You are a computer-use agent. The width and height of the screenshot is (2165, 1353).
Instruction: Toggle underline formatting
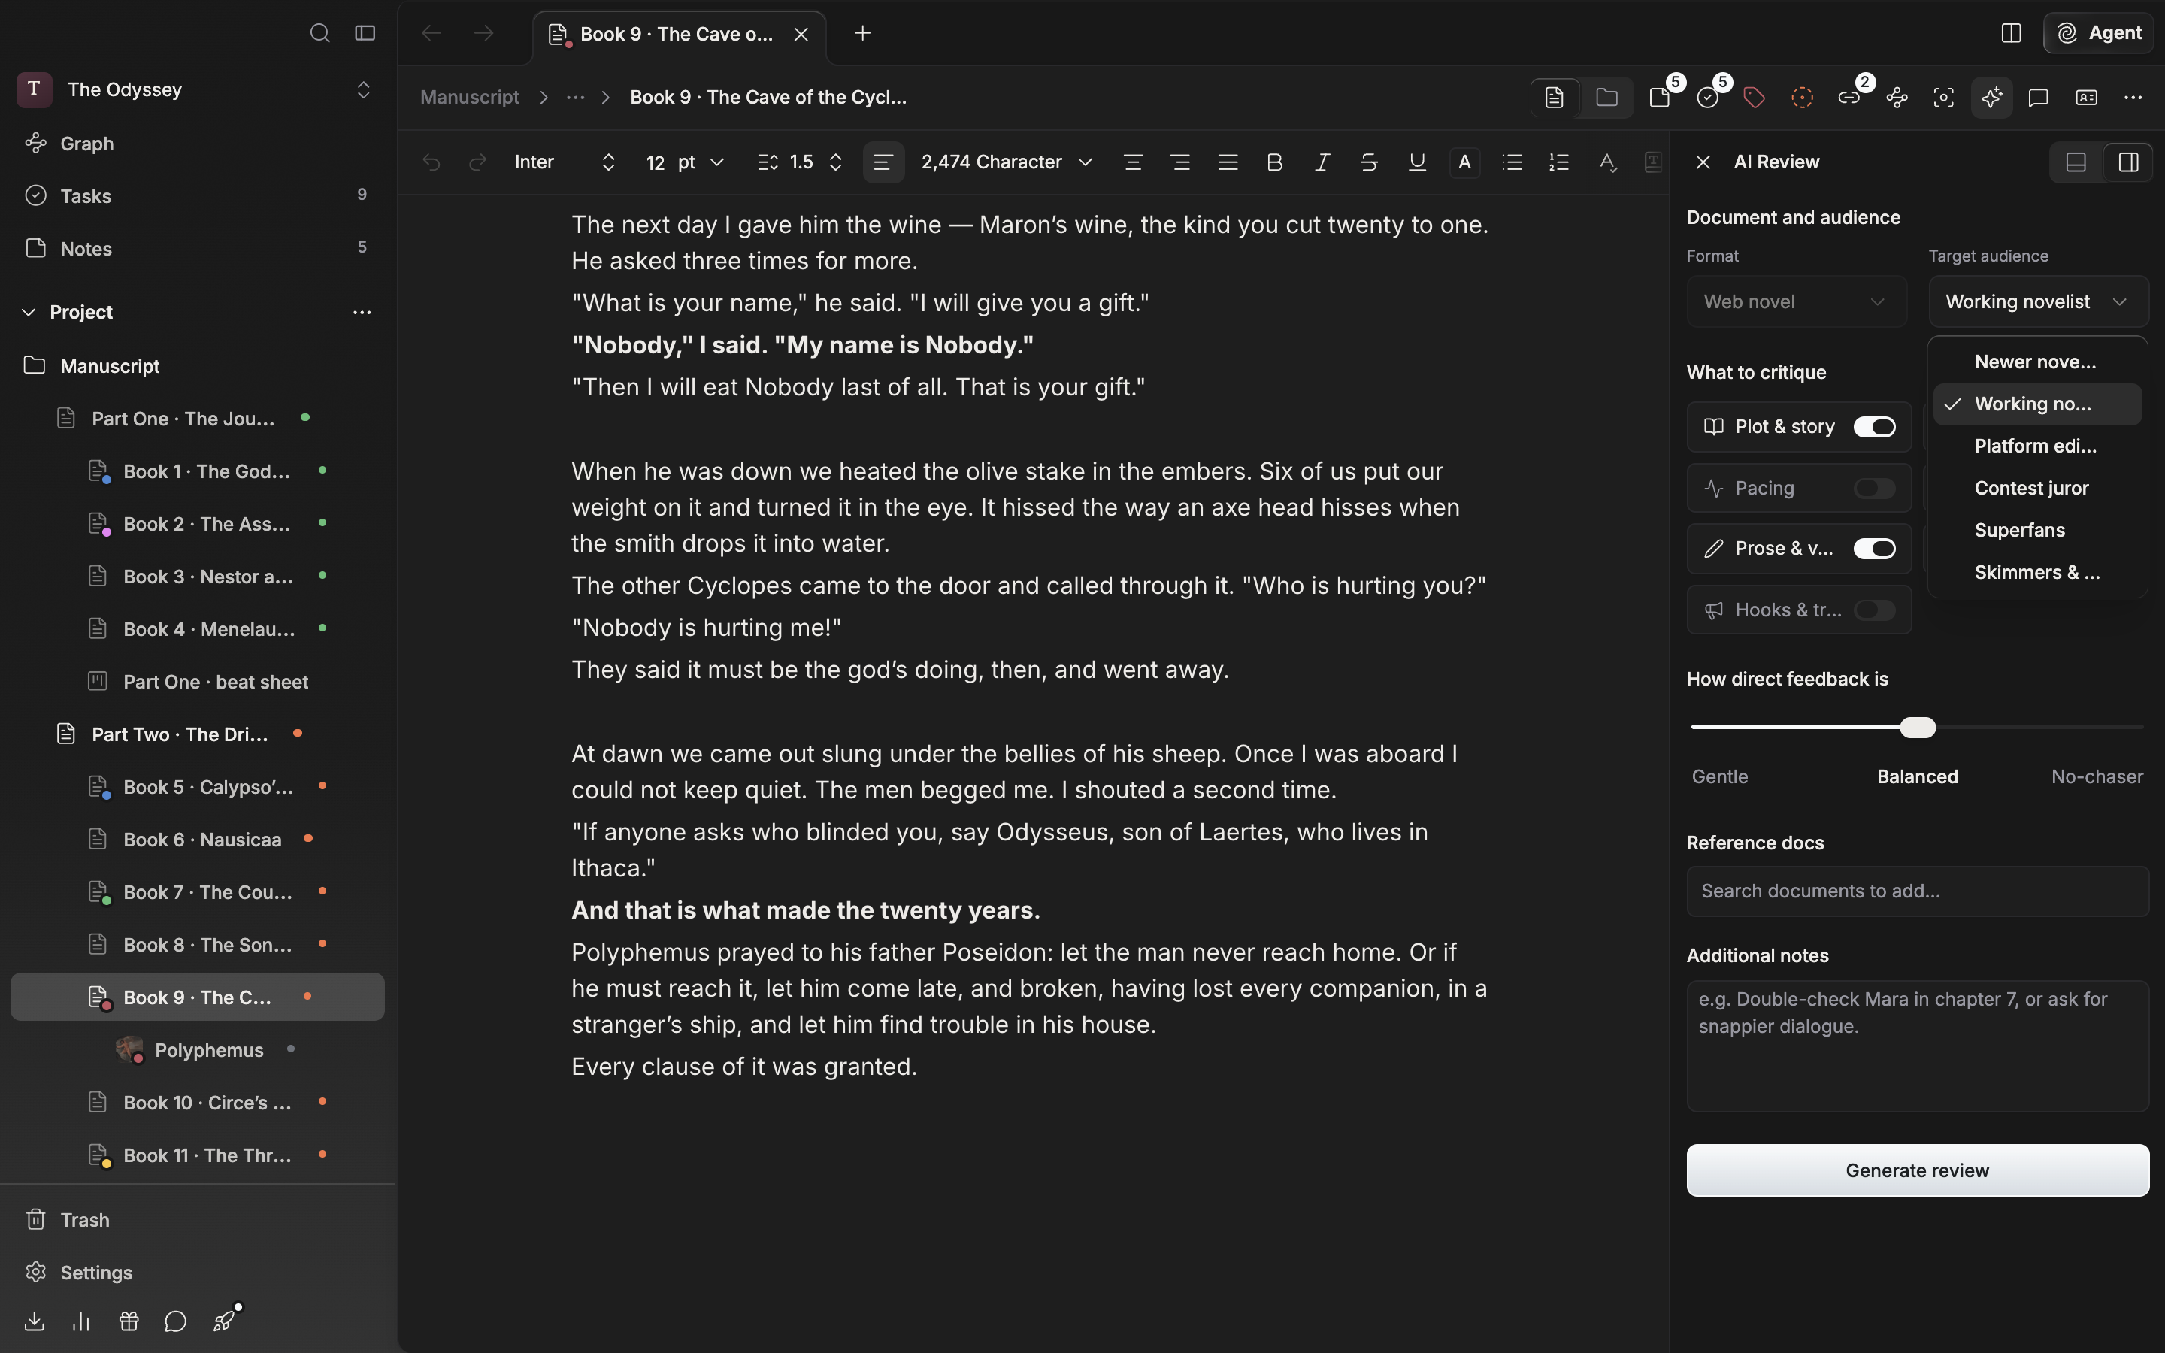point(1417,162)
